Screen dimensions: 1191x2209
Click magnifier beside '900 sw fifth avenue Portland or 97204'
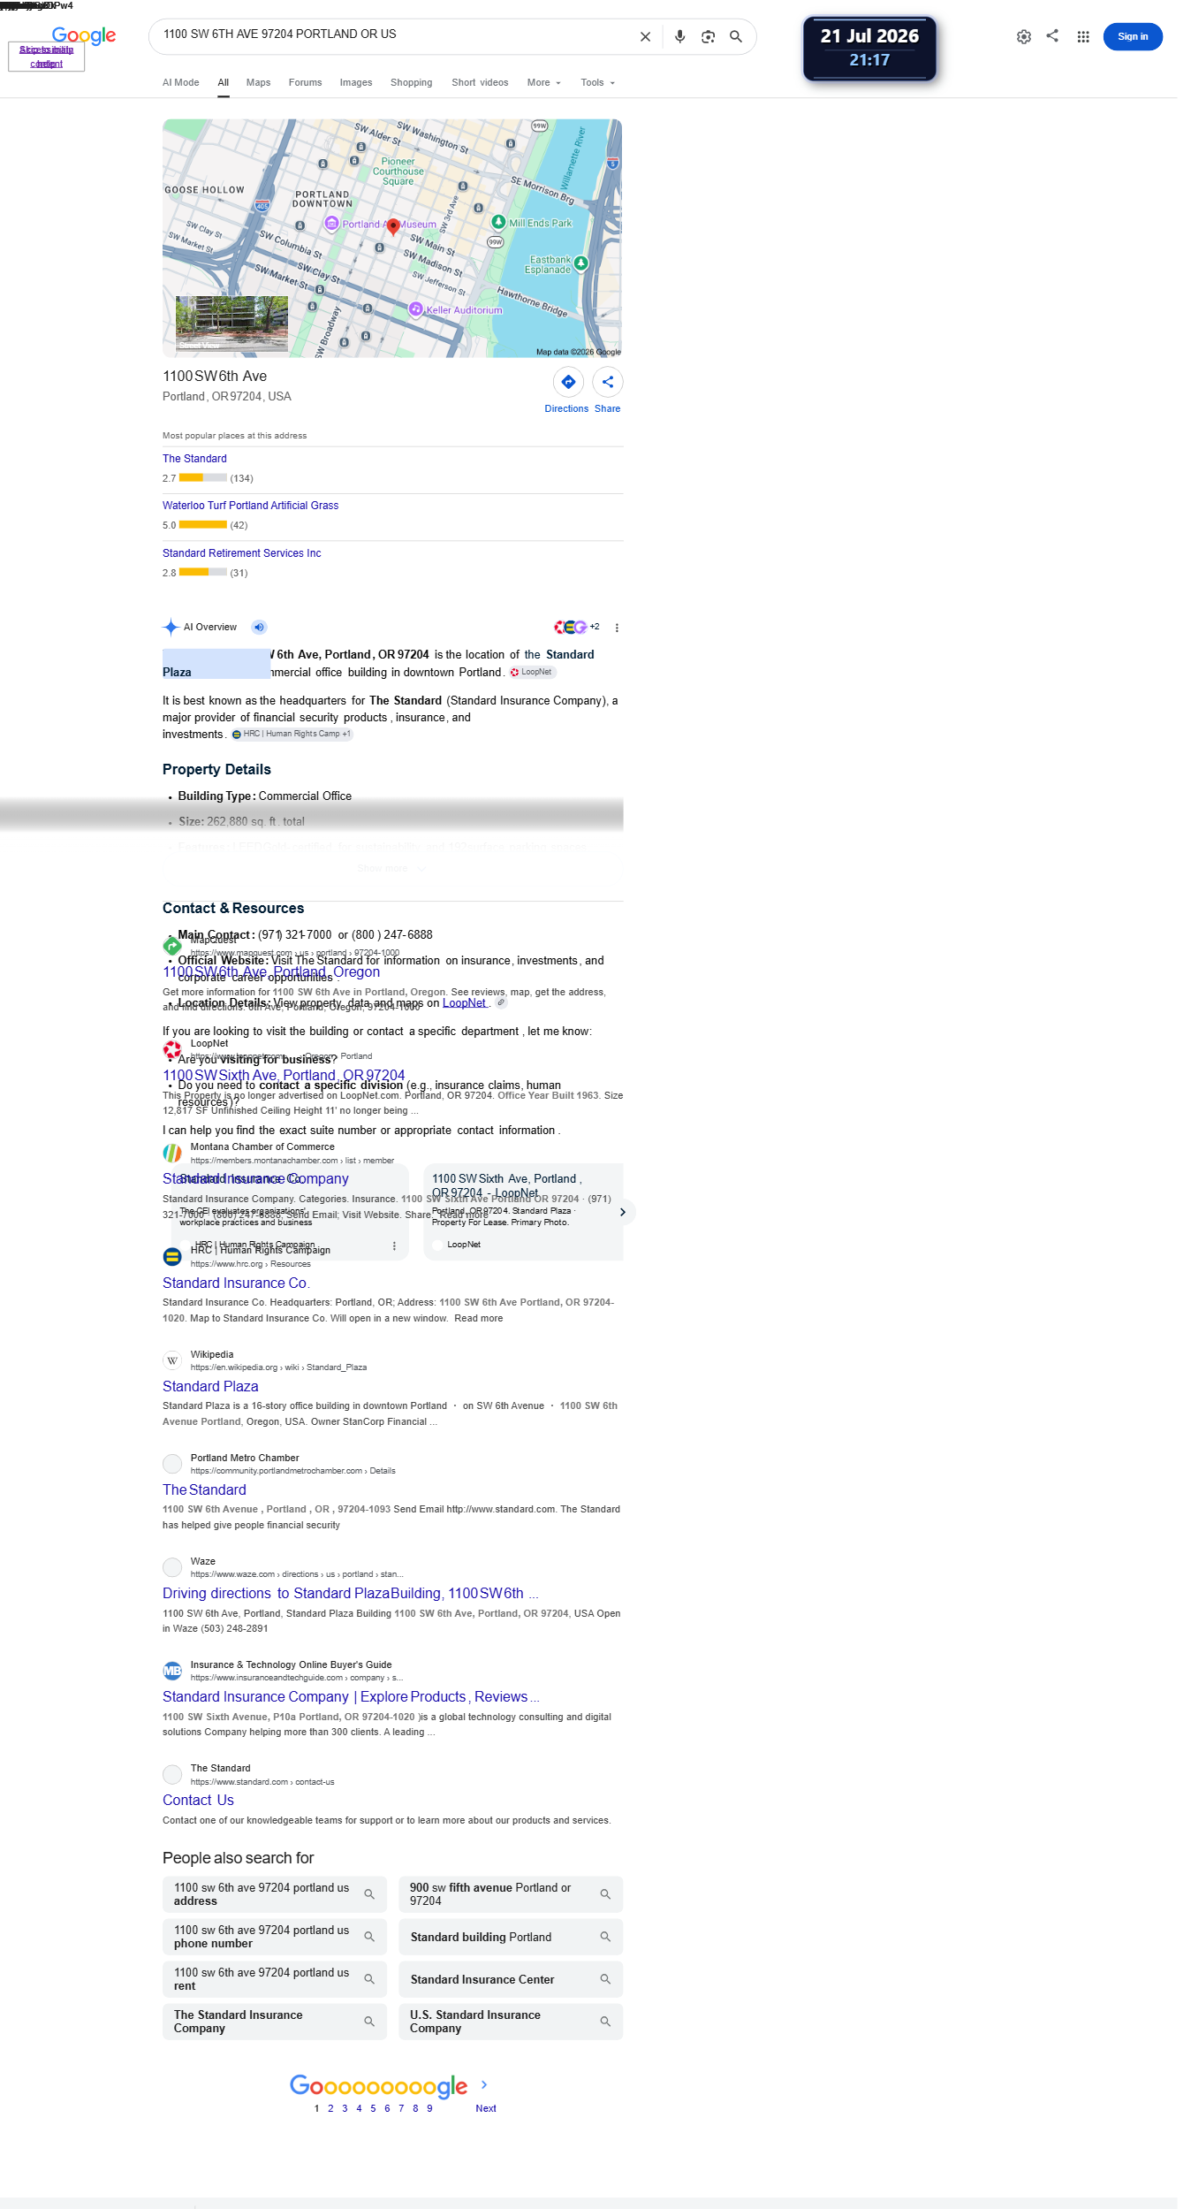pyautogui.click(x=605, y=1894)
